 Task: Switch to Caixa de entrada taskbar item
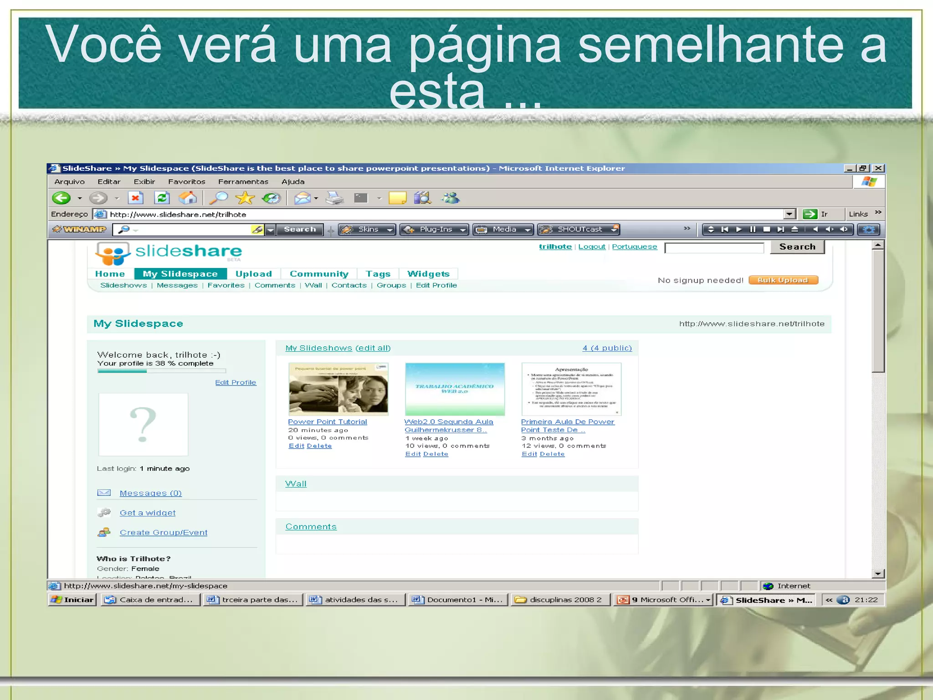150,600
